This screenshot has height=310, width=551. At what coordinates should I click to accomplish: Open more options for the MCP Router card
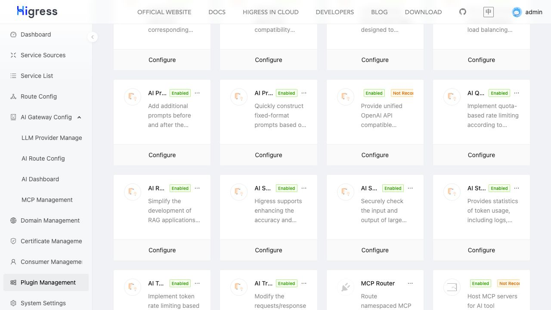410,283
